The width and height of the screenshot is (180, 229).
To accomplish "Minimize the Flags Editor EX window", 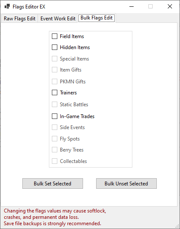I will [x=132, y=7].
